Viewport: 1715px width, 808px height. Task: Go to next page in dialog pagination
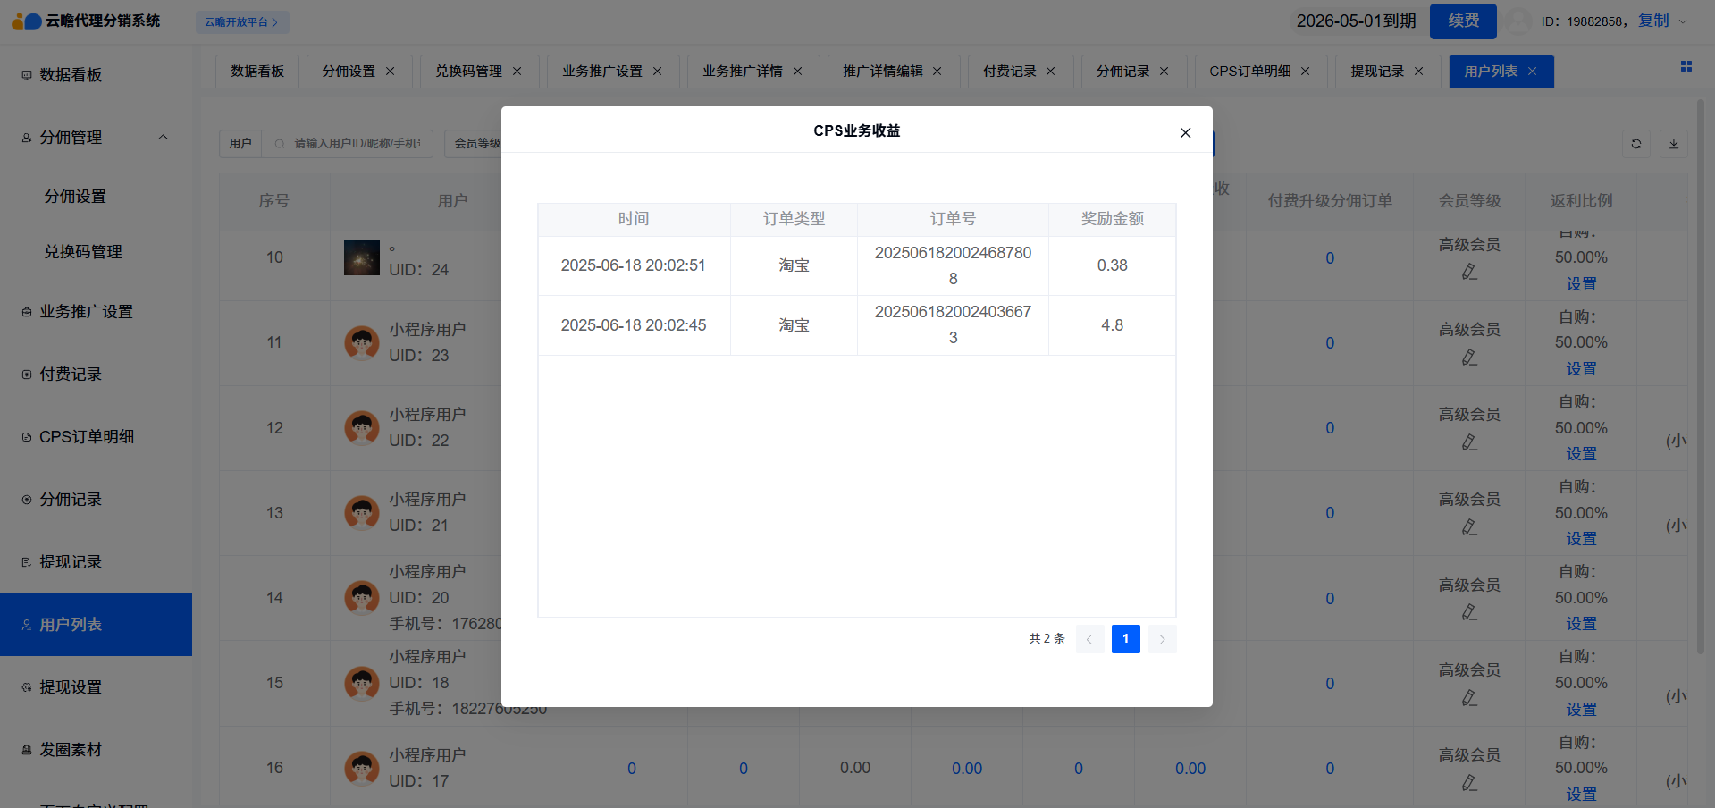pos(1162,639)
